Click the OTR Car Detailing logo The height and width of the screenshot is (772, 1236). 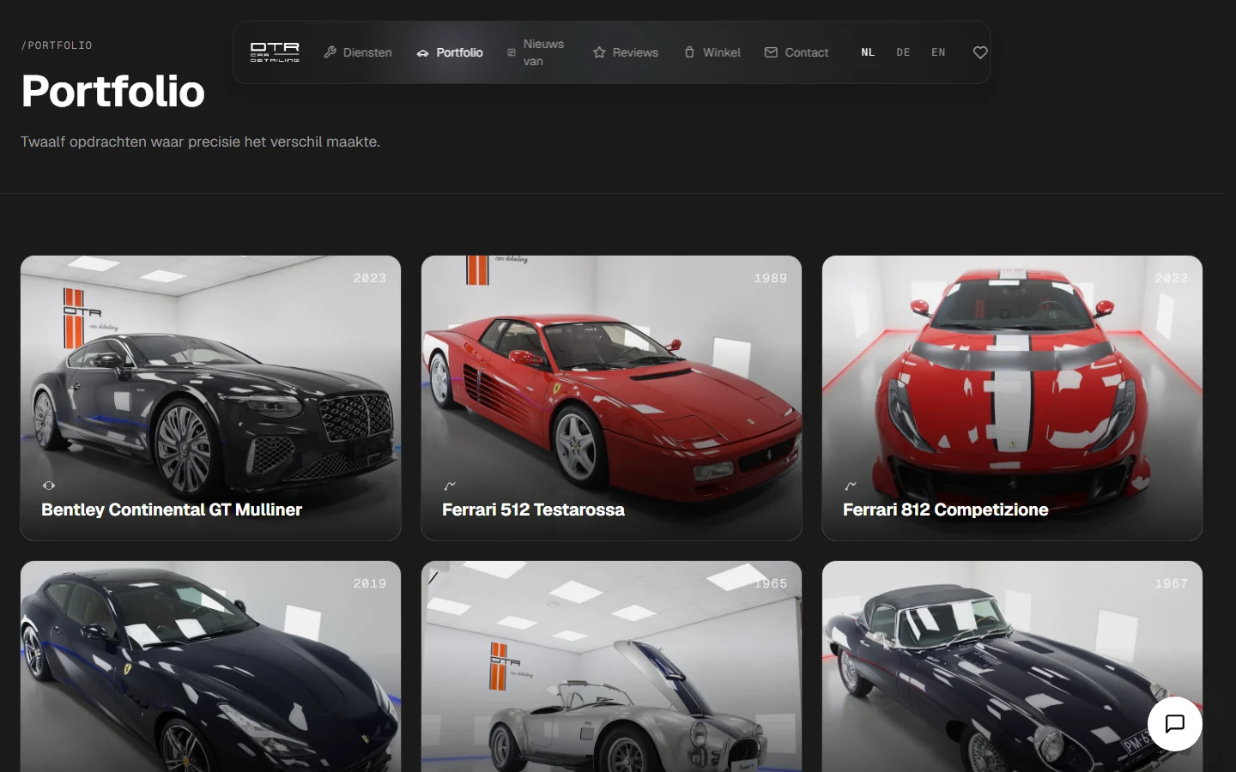pyautogui.click(x=275, y=52)
